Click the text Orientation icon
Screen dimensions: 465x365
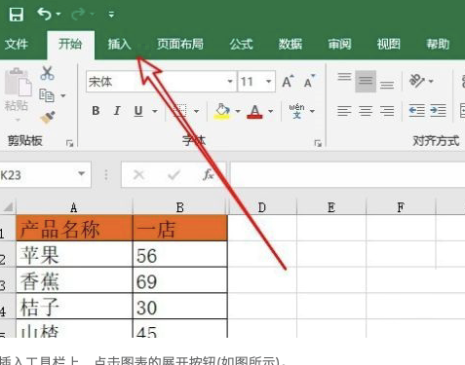coord(417,81)
